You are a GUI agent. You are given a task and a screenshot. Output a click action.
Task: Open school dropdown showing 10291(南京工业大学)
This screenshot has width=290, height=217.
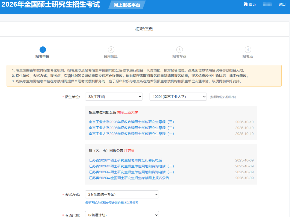pyautogui.click(x=178, y=97)
